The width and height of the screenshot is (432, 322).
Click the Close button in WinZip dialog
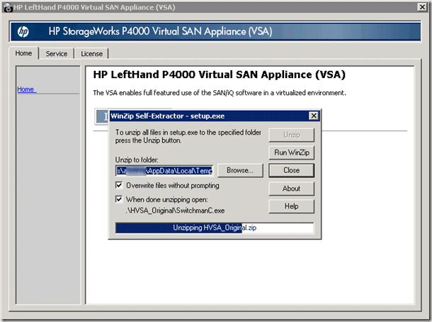pos(292,170)
